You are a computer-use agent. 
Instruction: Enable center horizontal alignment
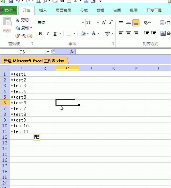tap(129, 33)
